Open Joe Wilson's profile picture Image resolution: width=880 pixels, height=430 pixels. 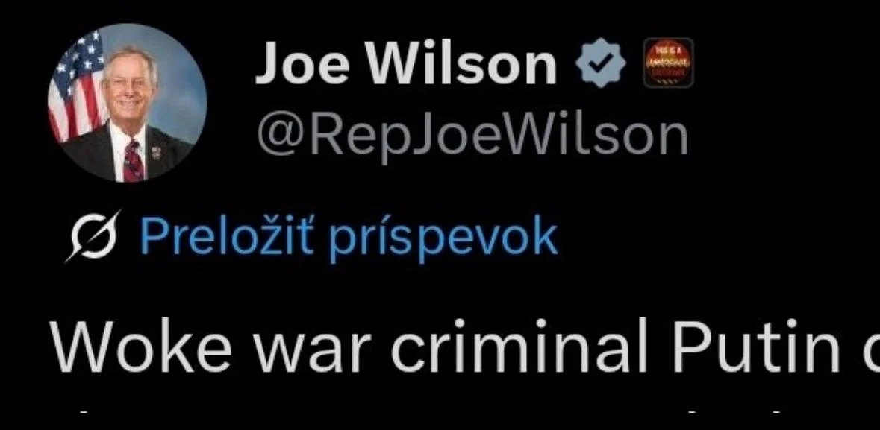pyautogui.click(x=127, y=103)
